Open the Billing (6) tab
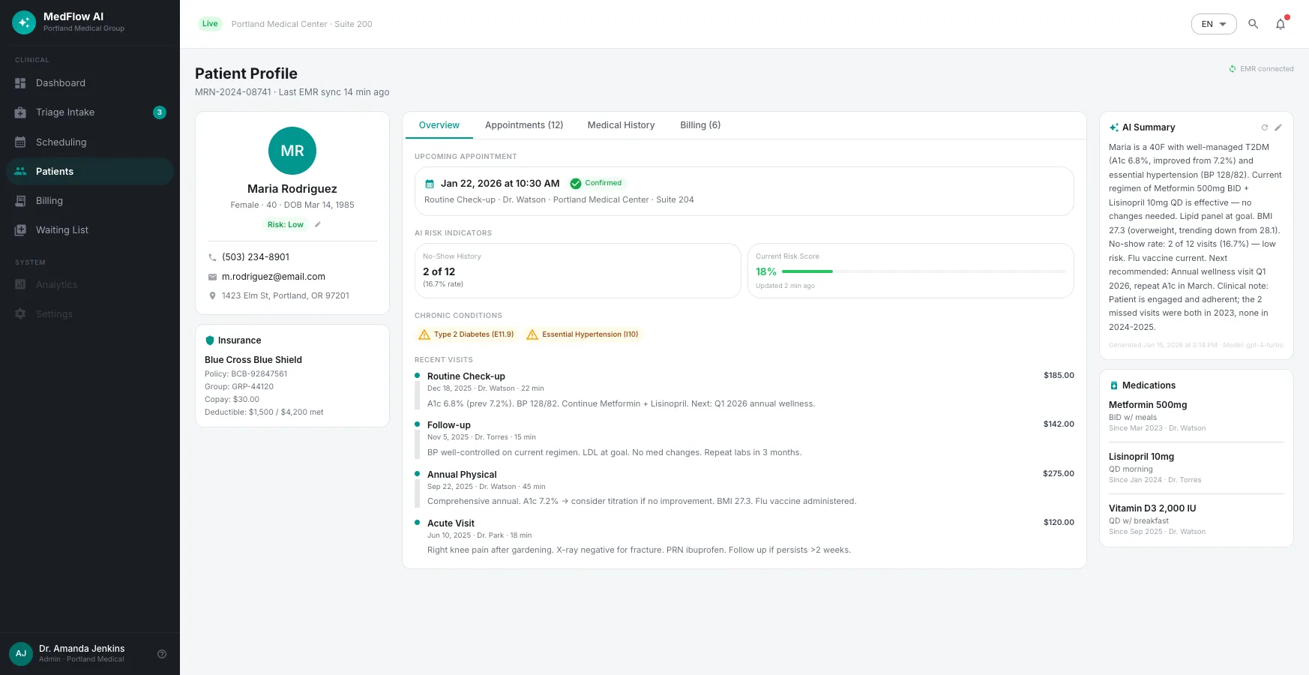Image resolution: width=1309 pixels, height=675 pixels. (x=700, y=125)
